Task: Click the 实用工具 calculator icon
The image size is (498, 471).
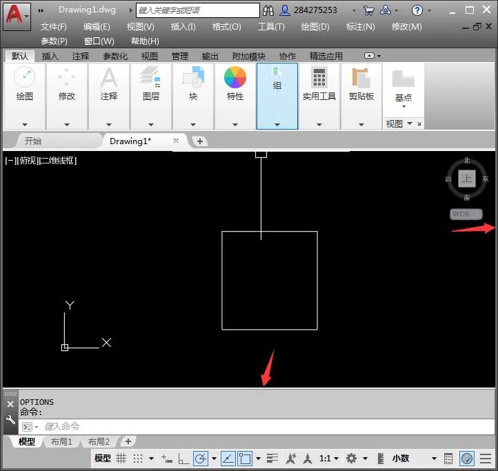Action: click(x=319, y=77)
